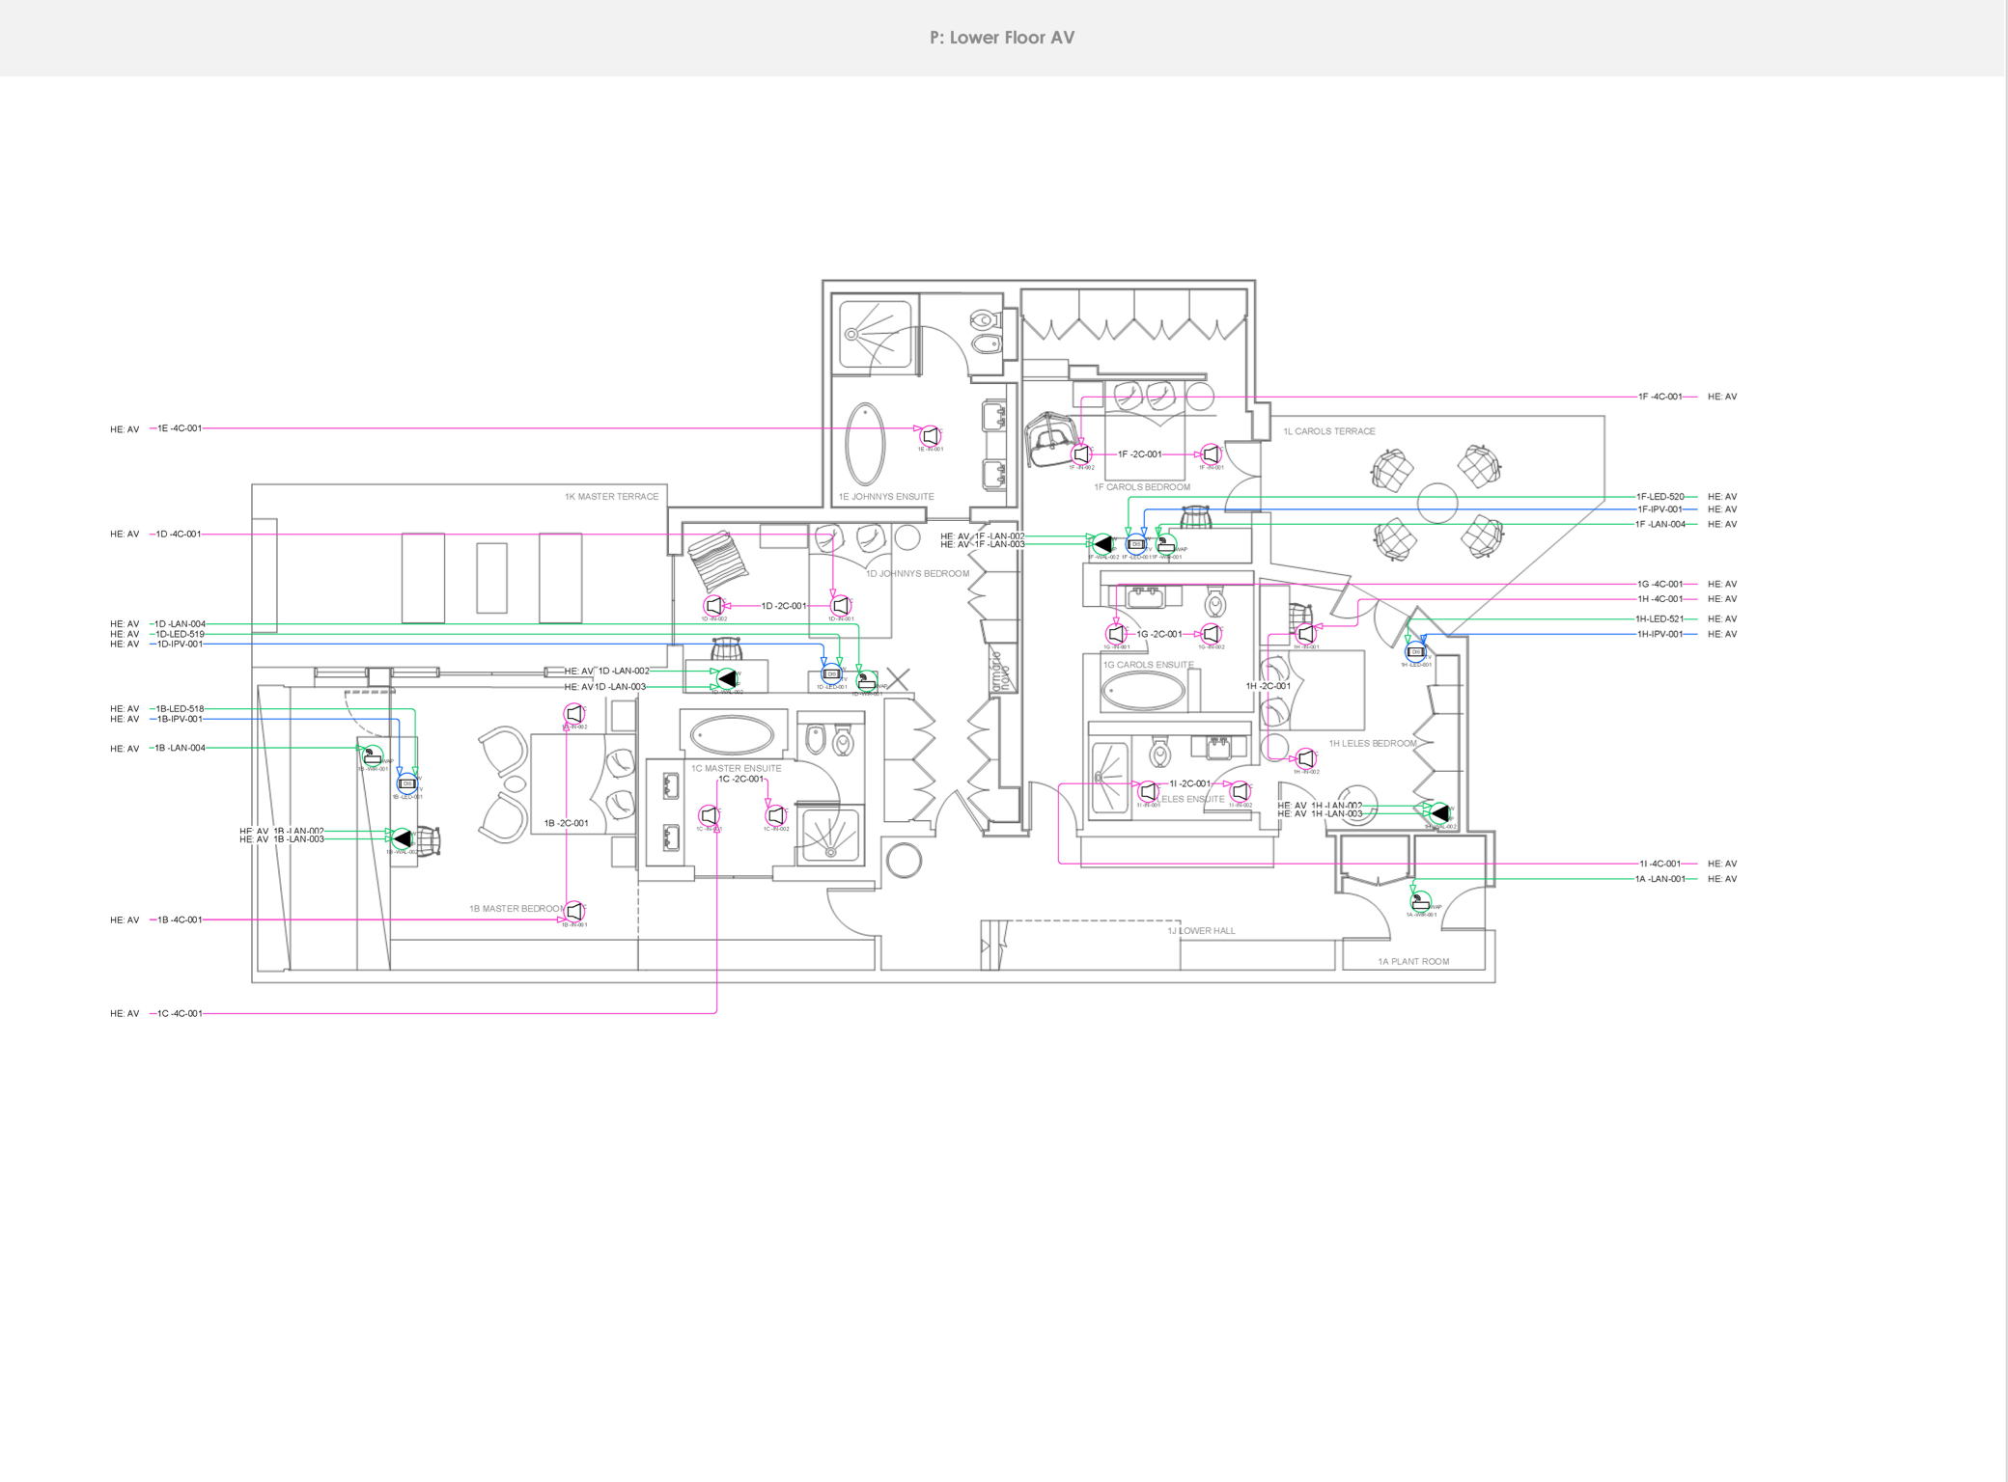The image size is (2008, 1482).
Task: Click cable label '1G -4C-001'
Action: (1660, 584)
